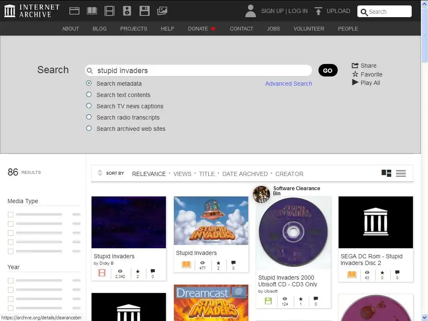Click the Software Clearance Bin avatar

tap(261, 194)
